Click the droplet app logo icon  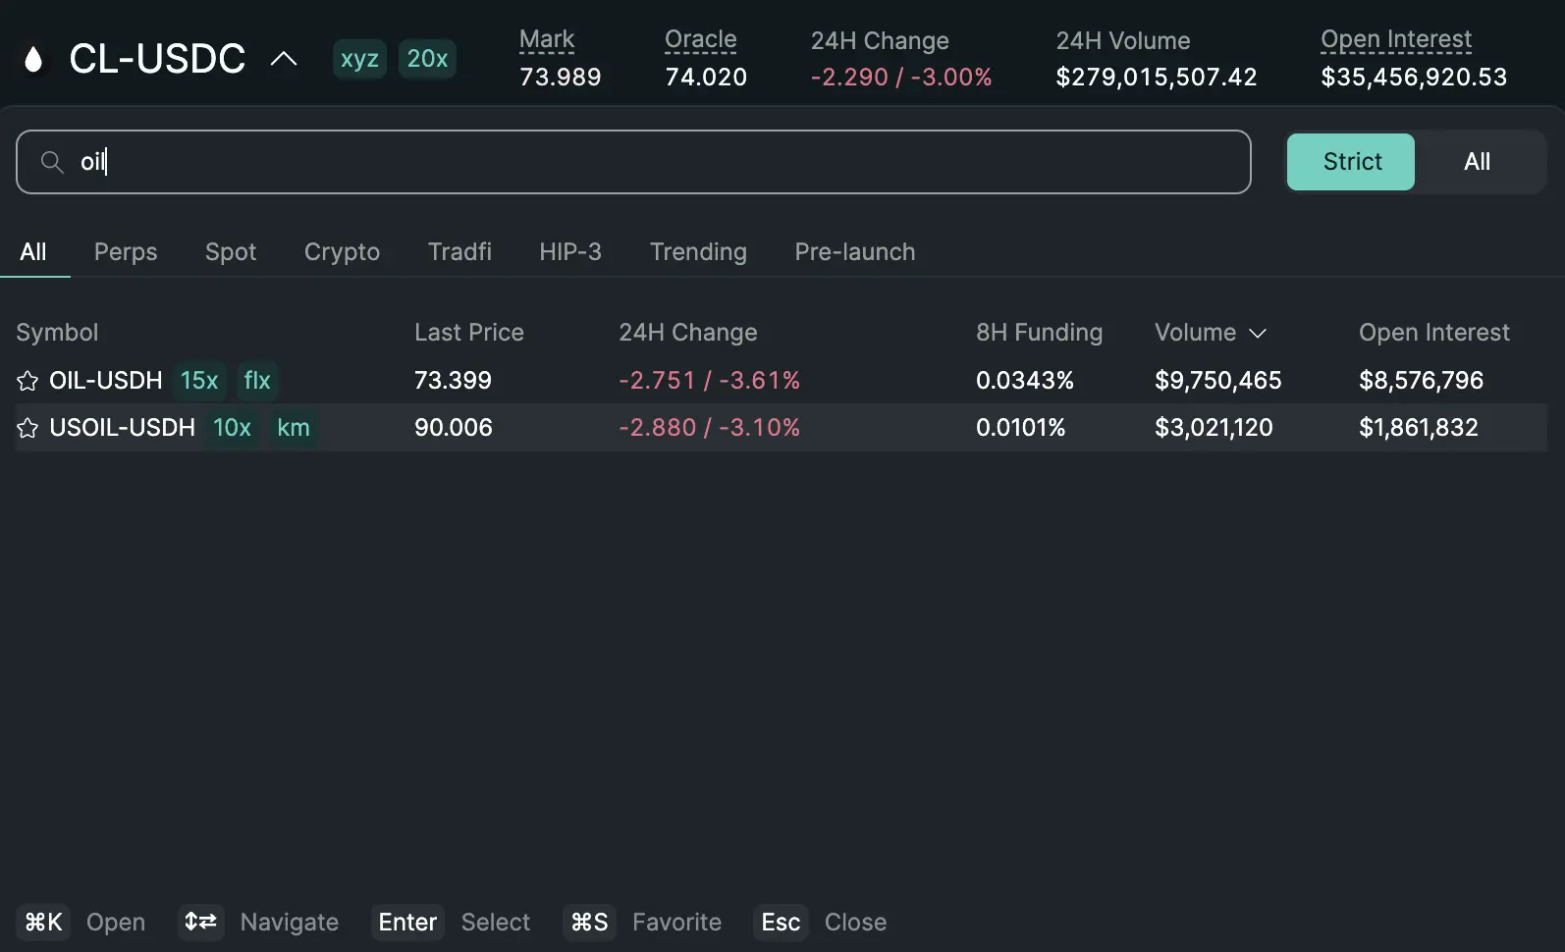pos(34,59)
